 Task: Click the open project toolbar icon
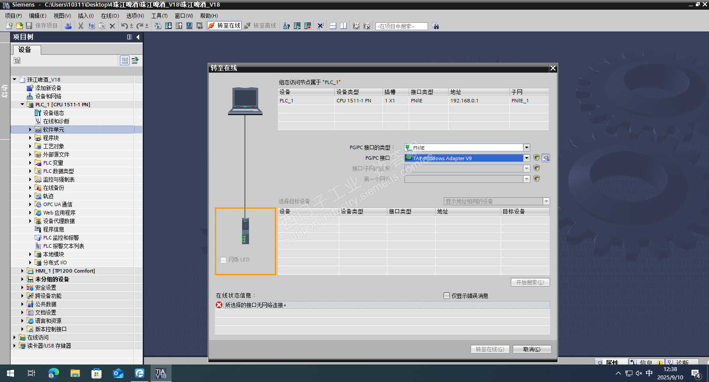point(19,26)
